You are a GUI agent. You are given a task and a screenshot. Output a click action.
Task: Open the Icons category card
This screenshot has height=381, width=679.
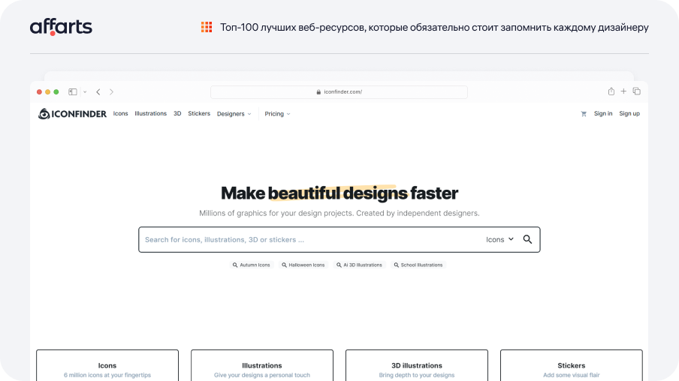click(x=107, y=365)
